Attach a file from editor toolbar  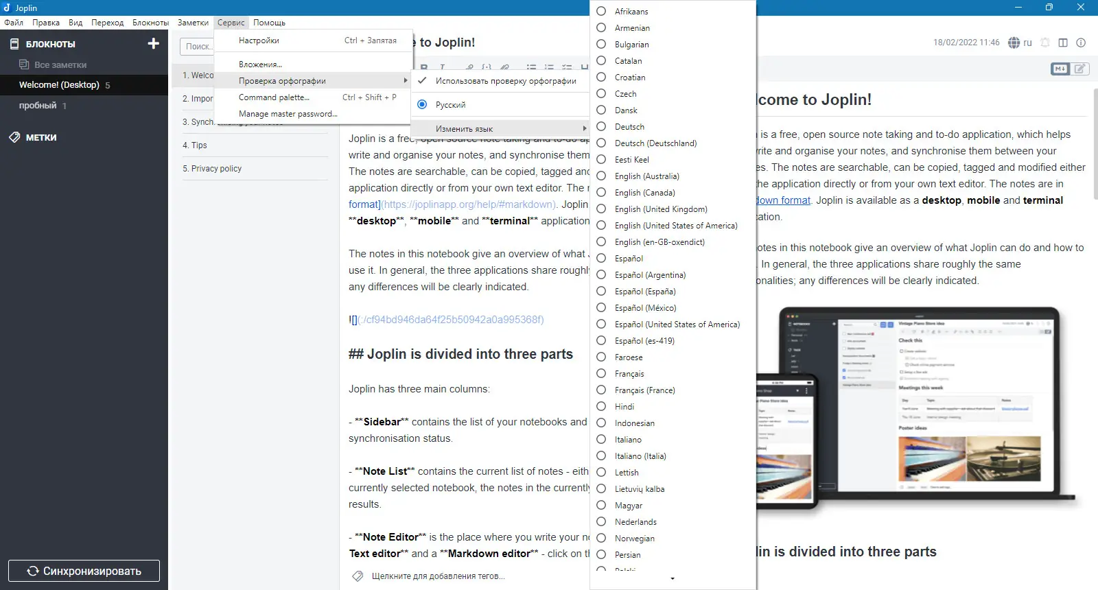[x=505, y=68]
